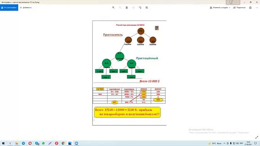Screen dimensions: 260x146
Task: Click the clock and date in taskbar
Action: pos(248,143)
